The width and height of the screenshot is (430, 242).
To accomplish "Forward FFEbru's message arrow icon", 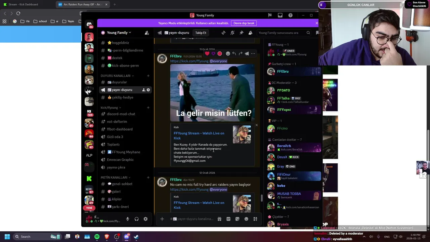I will (241, 53).
